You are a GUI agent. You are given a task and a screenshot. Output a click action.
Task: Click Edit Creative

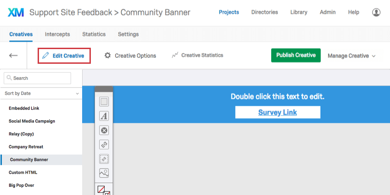tap(64, 56)
